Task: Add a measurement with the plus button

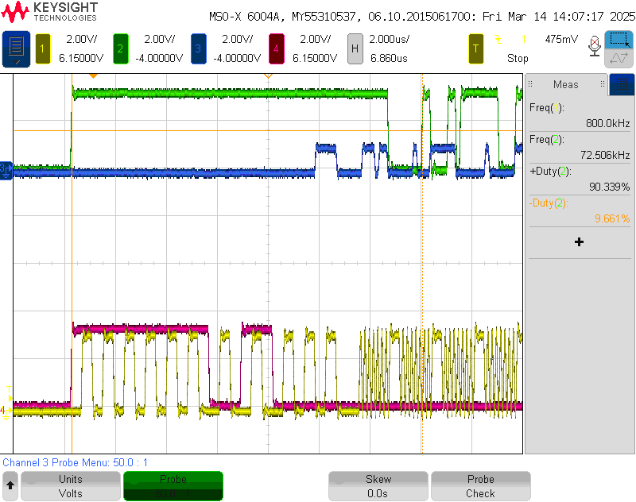Action: 579,241
